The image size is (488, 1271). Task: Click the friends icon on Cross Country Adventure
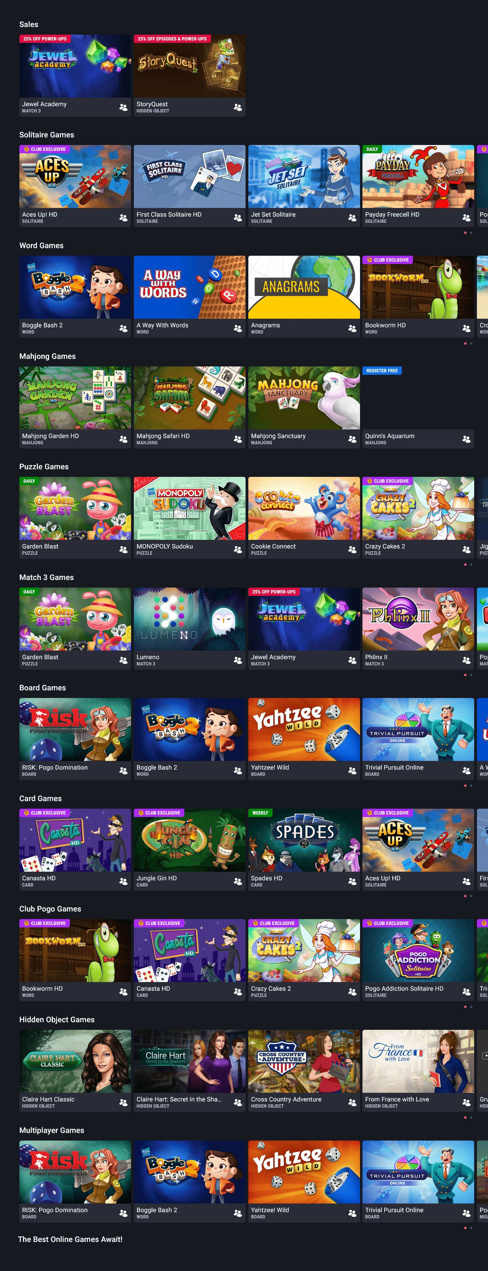(352, 1102)
